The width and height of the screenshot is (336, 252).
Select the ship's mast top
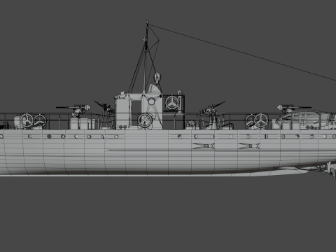pos(147,22)
